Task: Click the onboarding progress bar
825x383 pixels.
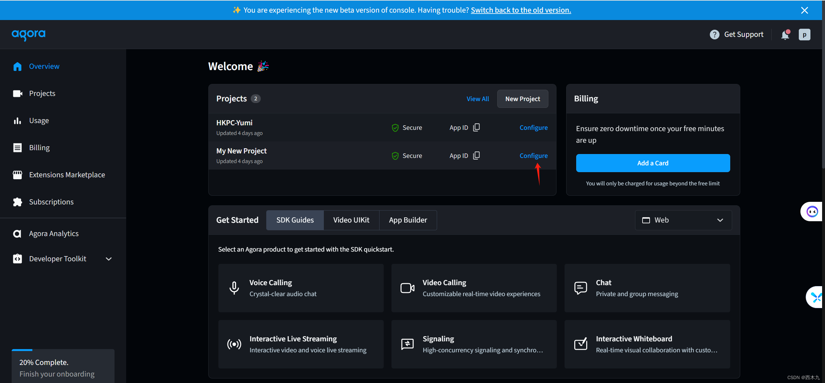Action: click(x=63, y=350)
